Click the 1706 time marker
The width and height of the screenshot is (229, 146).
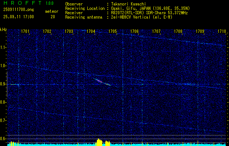coord(134,31)
